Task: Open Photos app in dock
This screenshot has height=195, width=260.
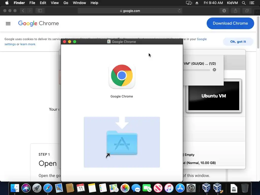Action: coord(125,188)
